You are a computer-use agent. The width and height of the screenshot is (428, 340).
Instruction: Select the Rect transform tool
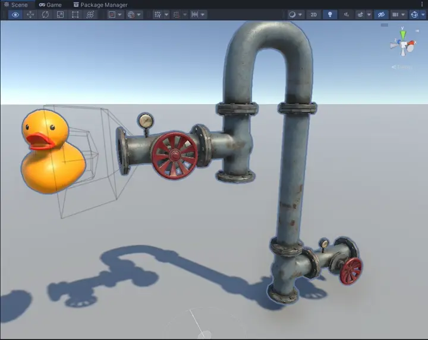click(75, 14)
